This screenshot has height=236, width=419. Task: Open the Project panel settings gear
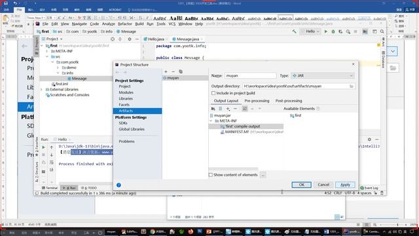click(x=130, y=39)
